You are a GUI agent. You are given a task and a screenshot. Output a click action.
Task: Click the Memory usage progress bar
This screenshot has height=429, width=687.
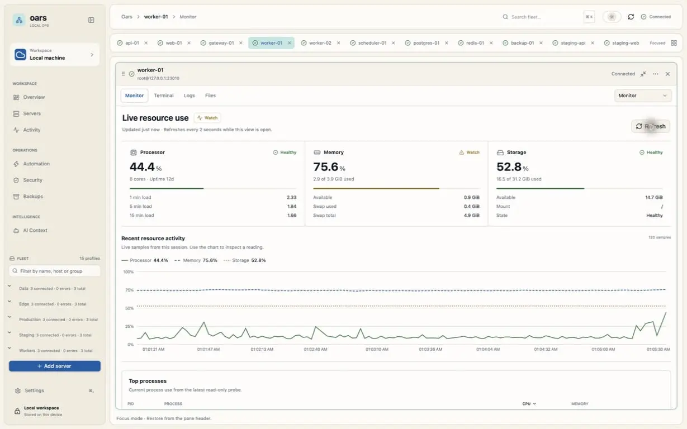click(396, 189)
